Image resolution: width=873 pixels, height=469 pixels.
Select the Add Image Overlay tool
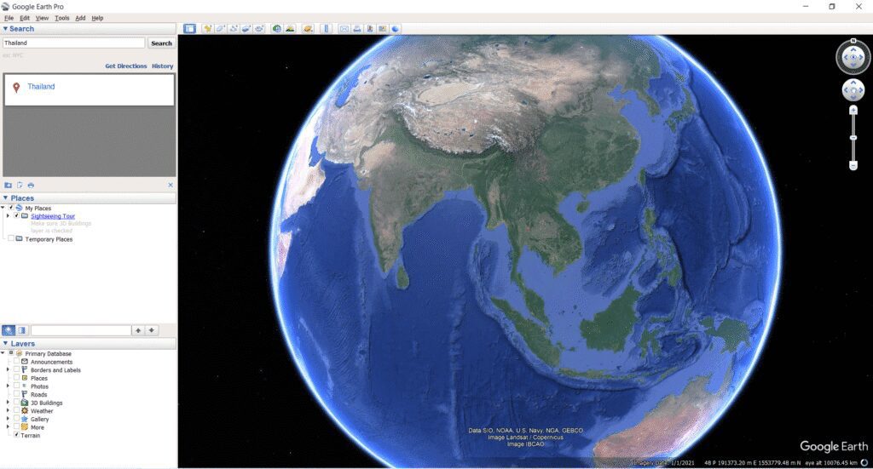[x=246, y=28]
